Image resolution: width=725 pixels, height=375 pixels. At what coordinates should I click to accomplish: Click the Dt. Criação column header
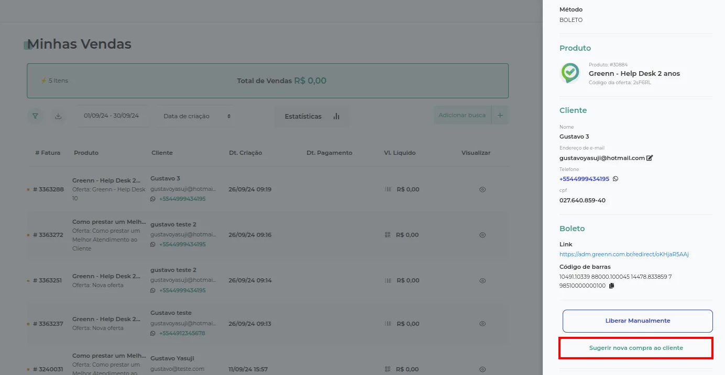245,153
